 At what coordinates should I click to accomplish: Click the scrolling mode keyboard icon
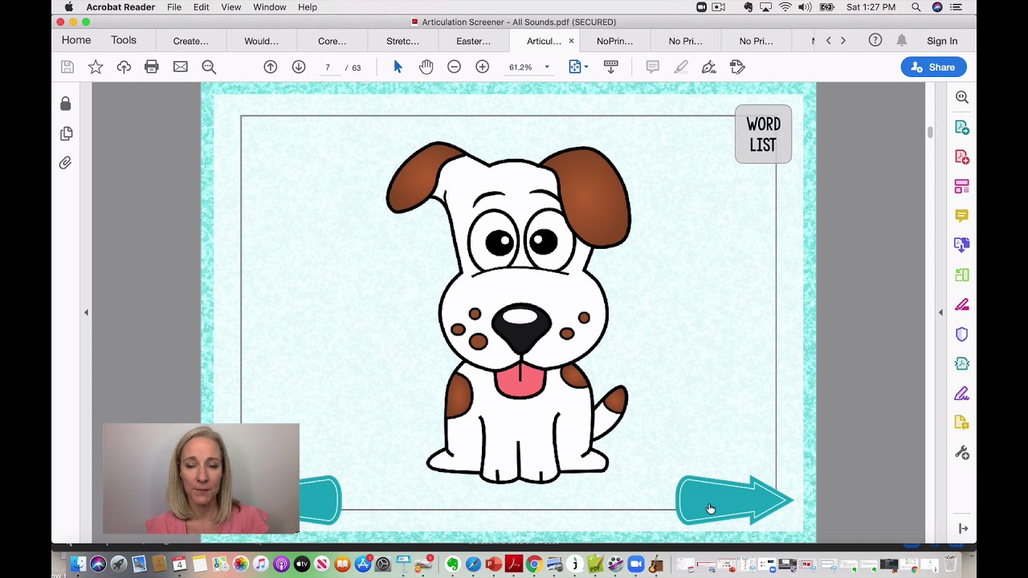point(610,67)
